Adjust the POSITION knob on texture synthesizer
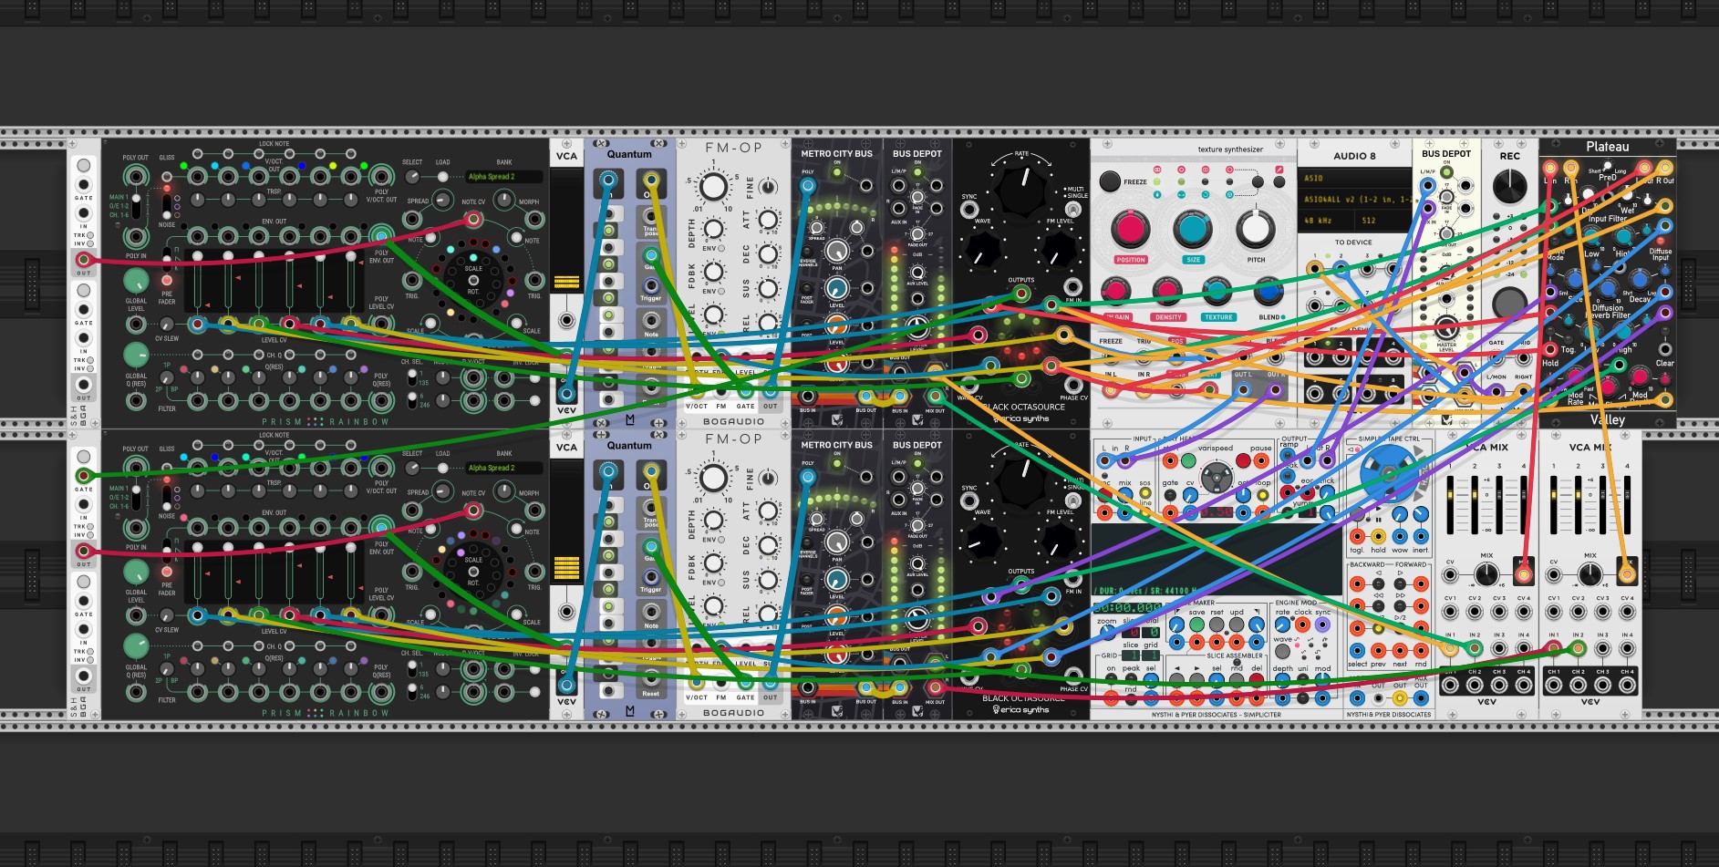Screen dimensions: 1719x867 coord(1130,229)
